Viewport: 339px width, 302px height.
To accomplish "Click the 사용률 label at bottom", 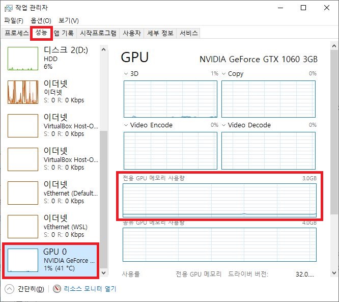I will pos(131,274).
